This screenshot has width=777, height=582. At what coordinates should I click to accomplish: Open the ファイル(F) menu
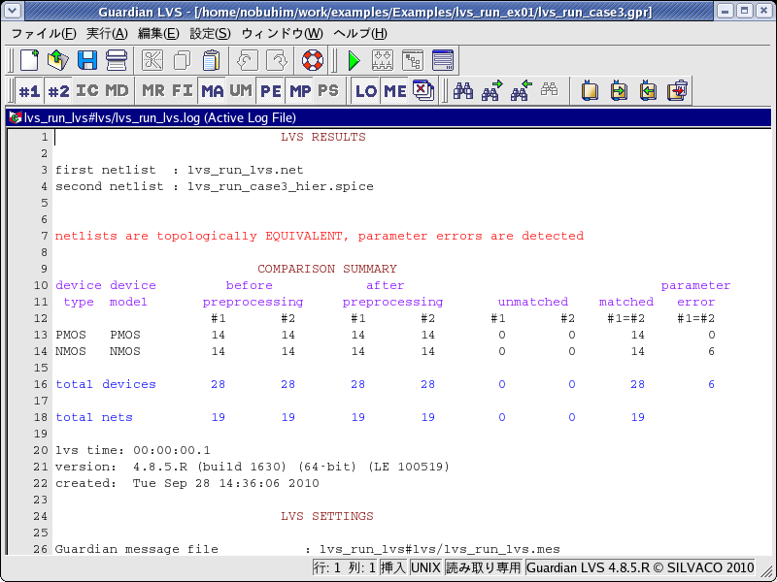[43, 34]
